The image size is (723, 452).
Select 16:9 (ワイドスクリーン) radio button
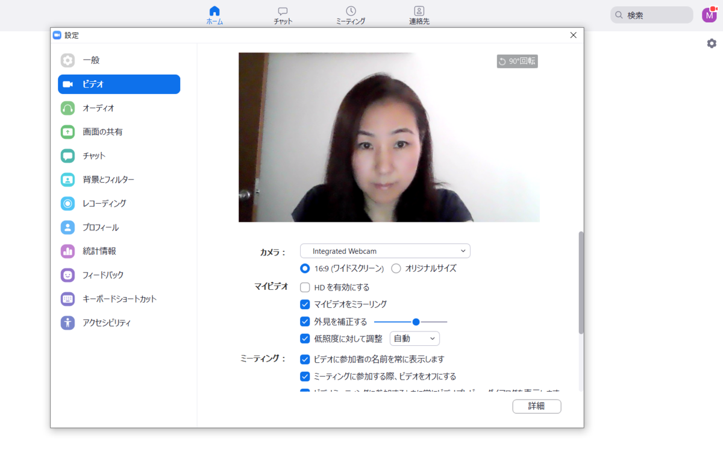click(x=305, y=268)
